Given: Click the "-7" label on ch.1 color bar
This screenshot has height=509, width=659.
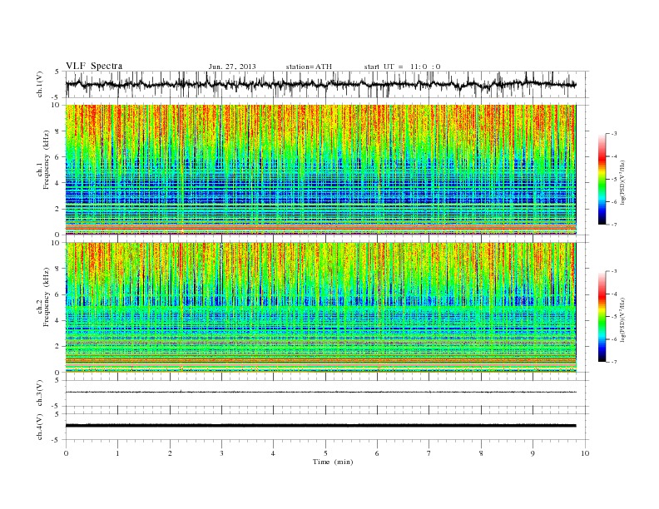Looking at the screenshot, I should tap(614, 225).
